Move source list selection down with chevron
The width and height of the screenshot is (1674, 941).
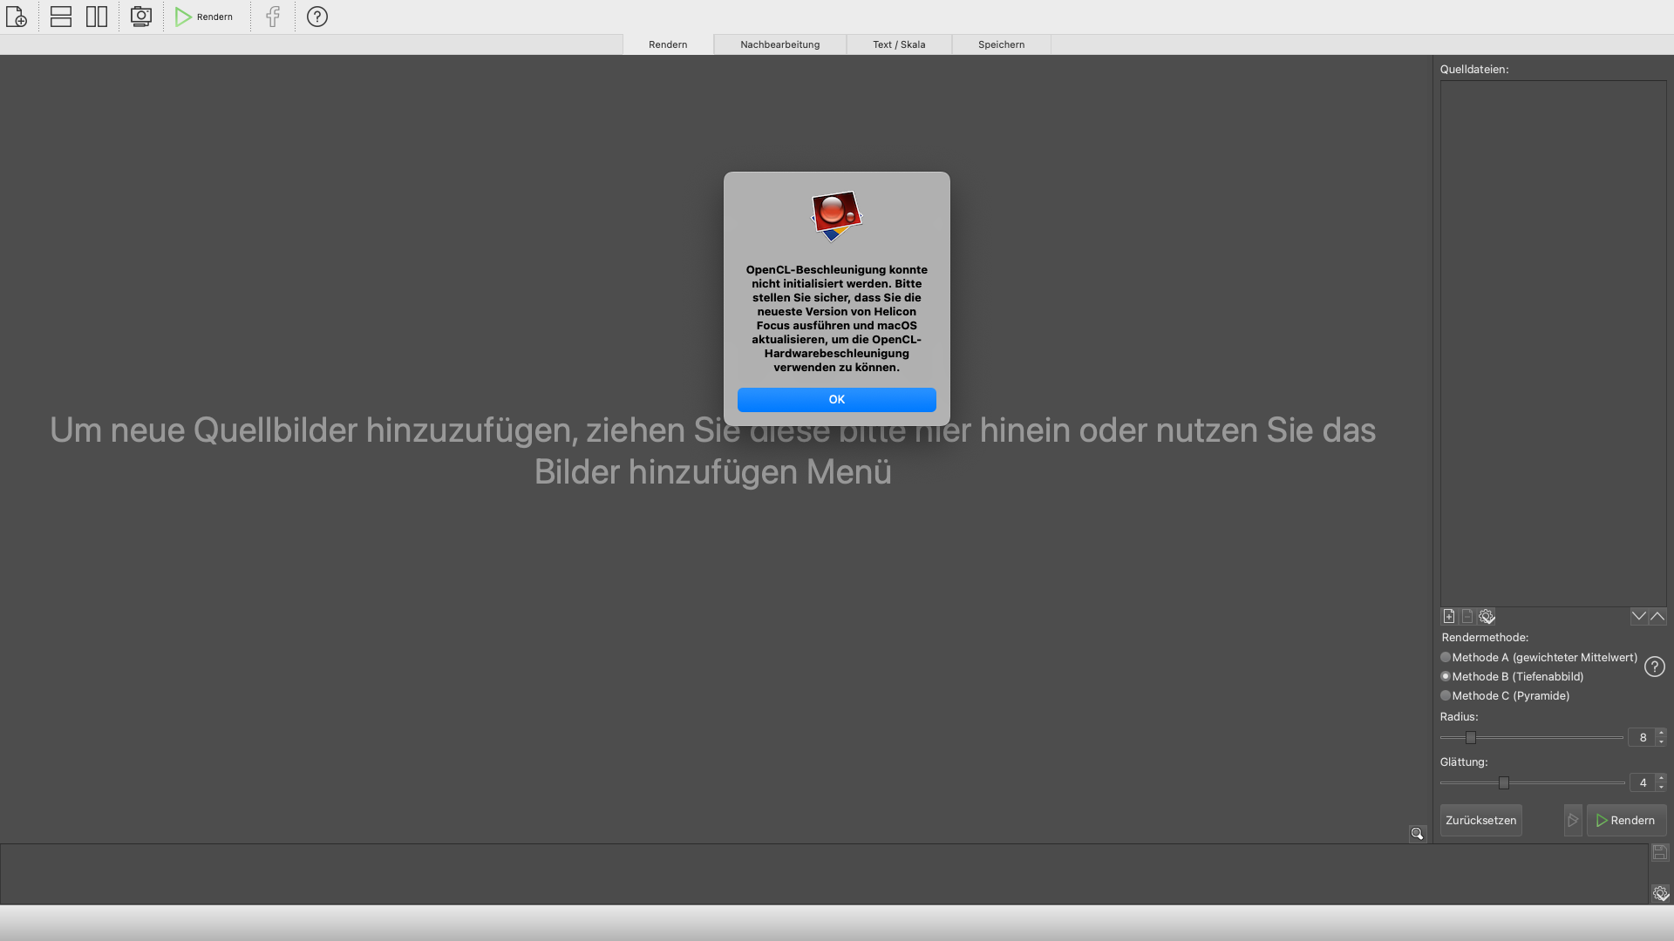tap(1639, 616)
